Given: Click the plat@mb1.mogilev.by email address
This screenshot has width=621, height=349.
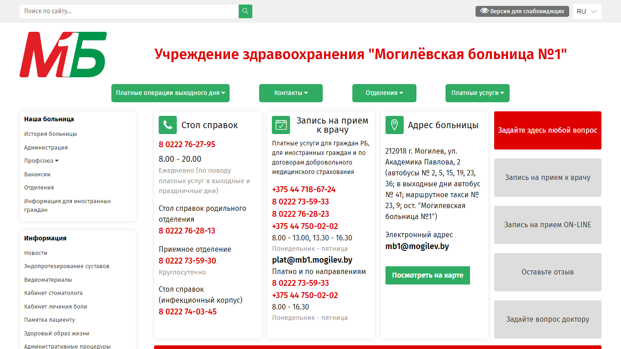Looking at the screenshot, I should [x=312, y=260].
